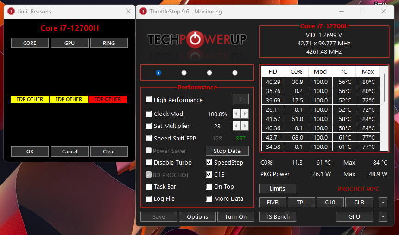
Task: Enable the Log File checkbox
Action: pos(148,198)
